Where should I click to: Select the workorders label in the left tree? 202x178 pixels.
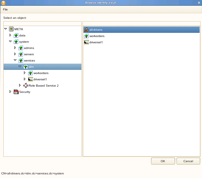click(41, 73)
